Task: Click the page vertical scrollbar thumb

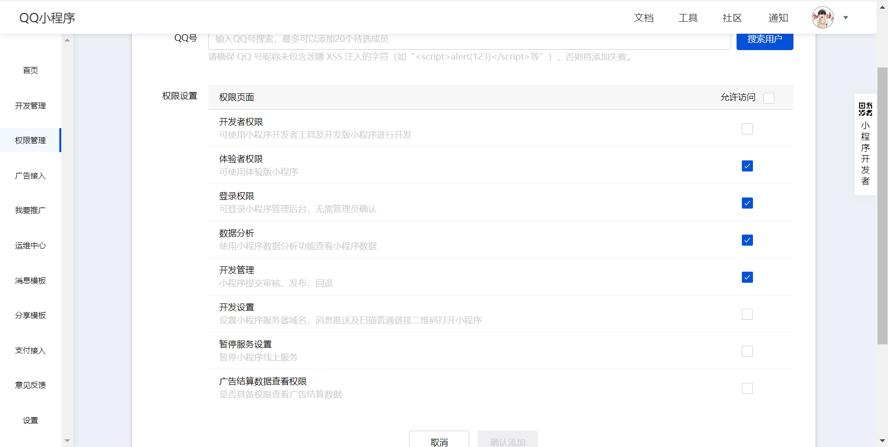Action: [882, 206]
